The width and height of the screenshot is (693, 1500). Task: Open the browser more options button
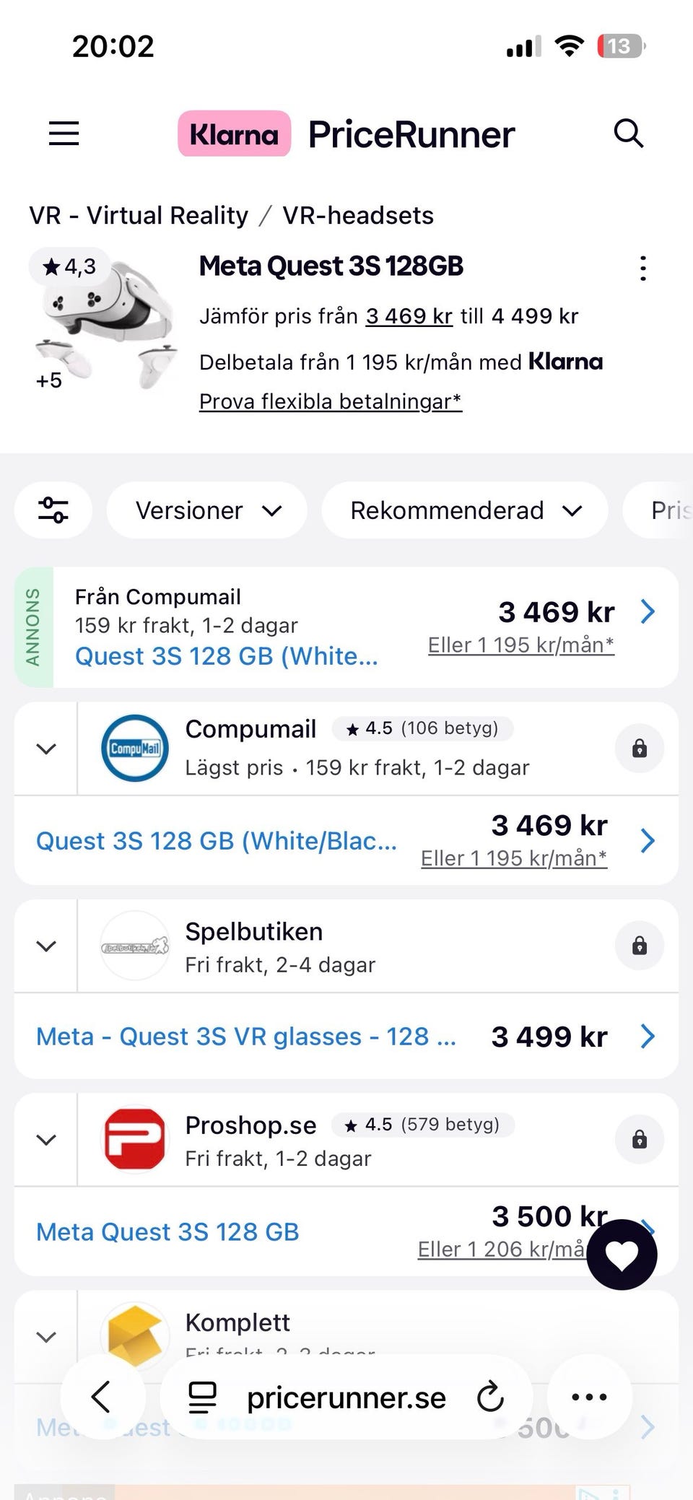pyautogui.click(x=589, y=1397)
